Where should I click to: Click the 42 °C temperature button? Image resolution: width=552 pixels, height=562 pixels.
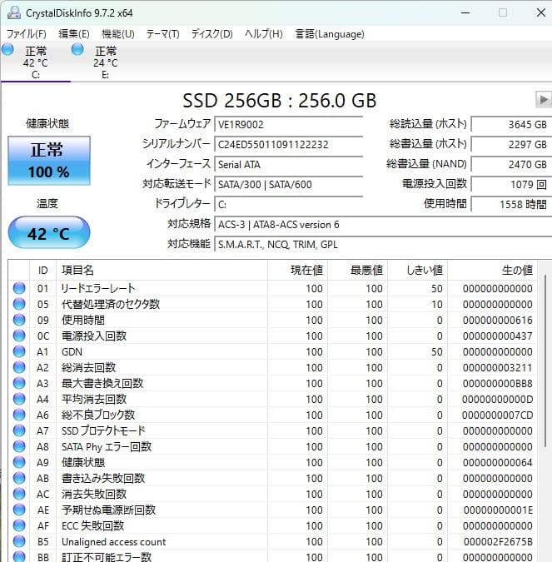pyautogui.click(x=49, y=232)
